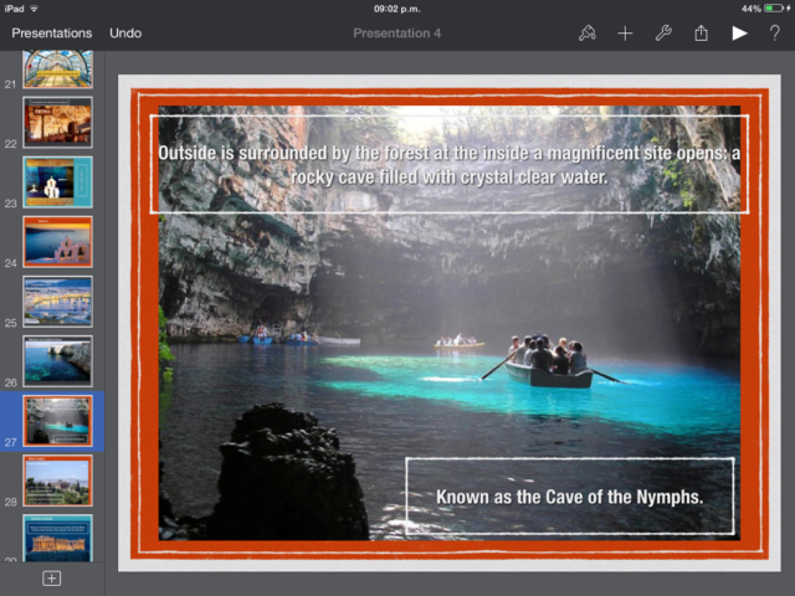The image size is (795, 596).
Task: Go back to Presentations
Action: coord(52,33)
